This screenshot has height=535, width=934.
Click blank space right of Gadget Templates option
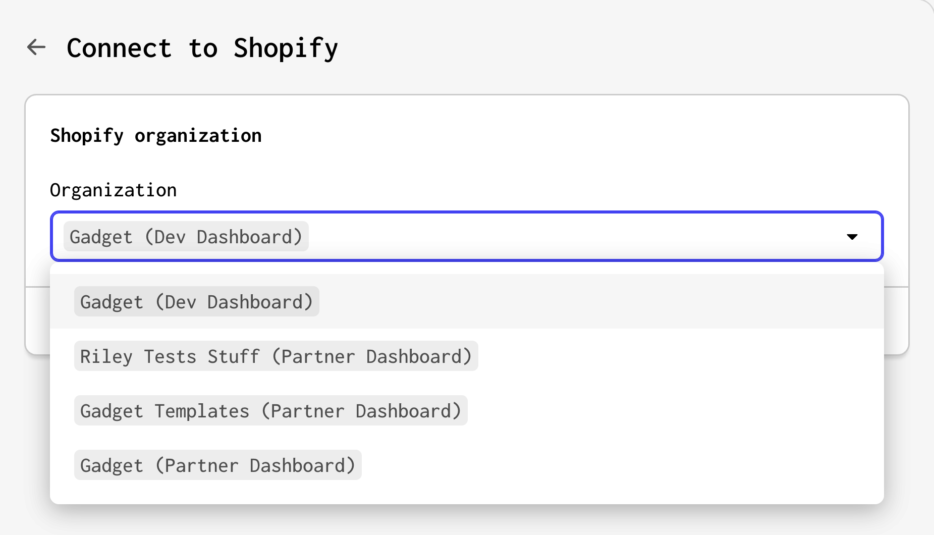676,410
